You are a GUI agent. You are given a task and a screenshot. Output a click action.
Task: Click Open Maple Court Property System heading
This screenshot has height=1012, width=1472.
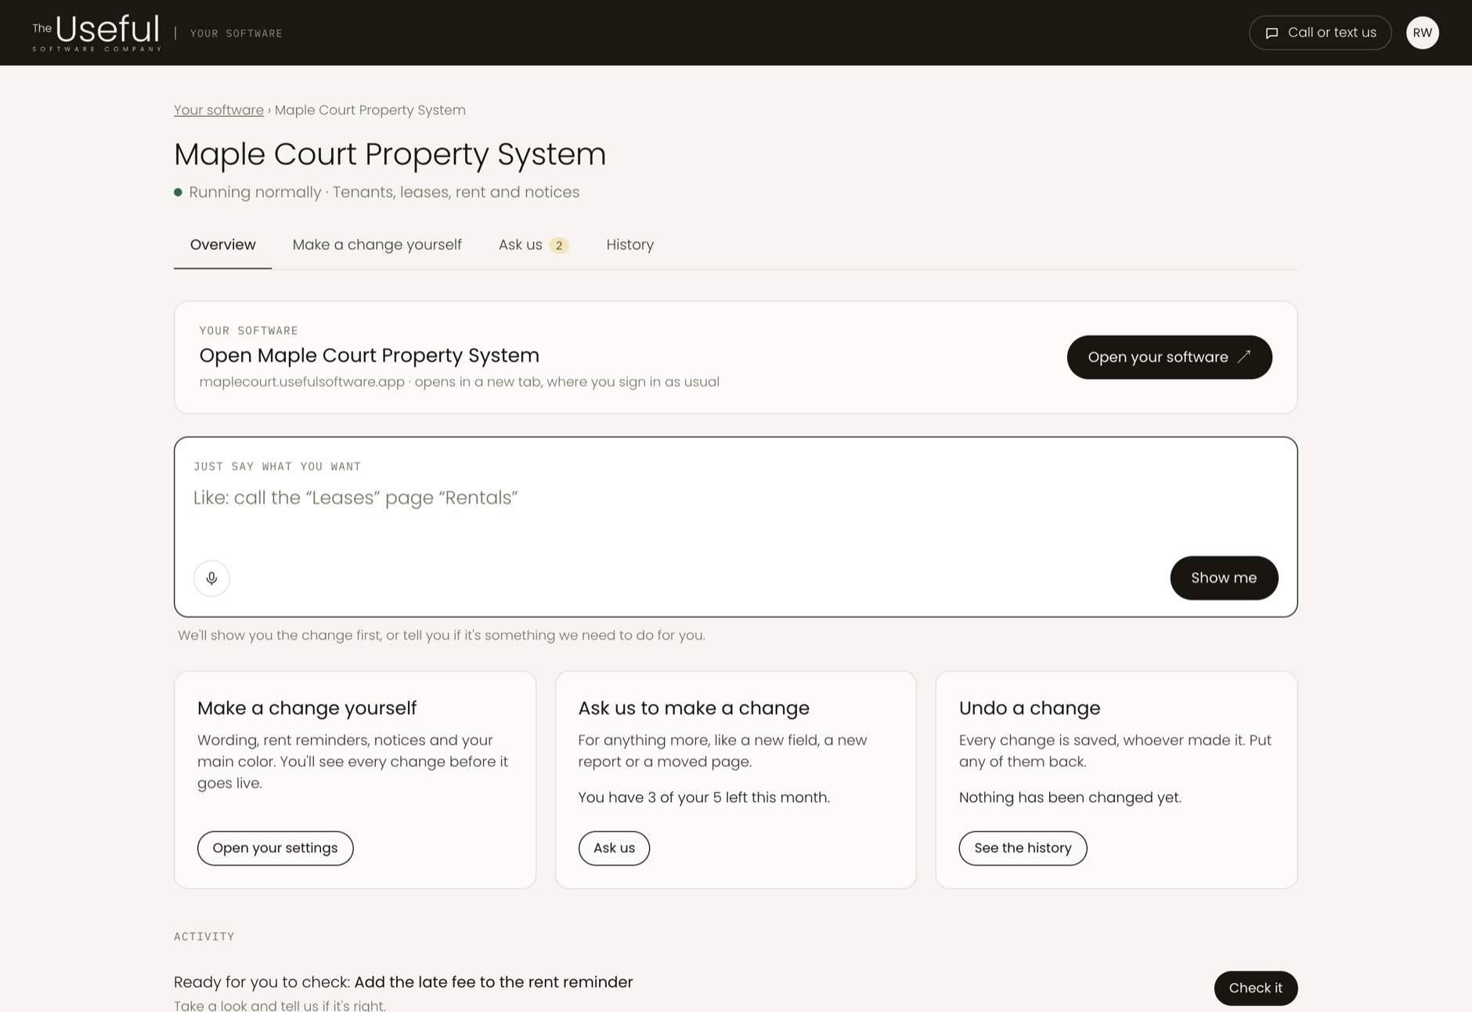[370, 356]
